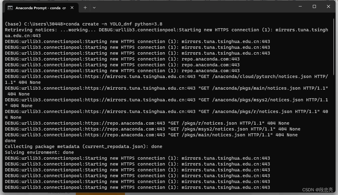Minimize the terminal window
This screenshot has width=338, height=195.
[300, 6]
